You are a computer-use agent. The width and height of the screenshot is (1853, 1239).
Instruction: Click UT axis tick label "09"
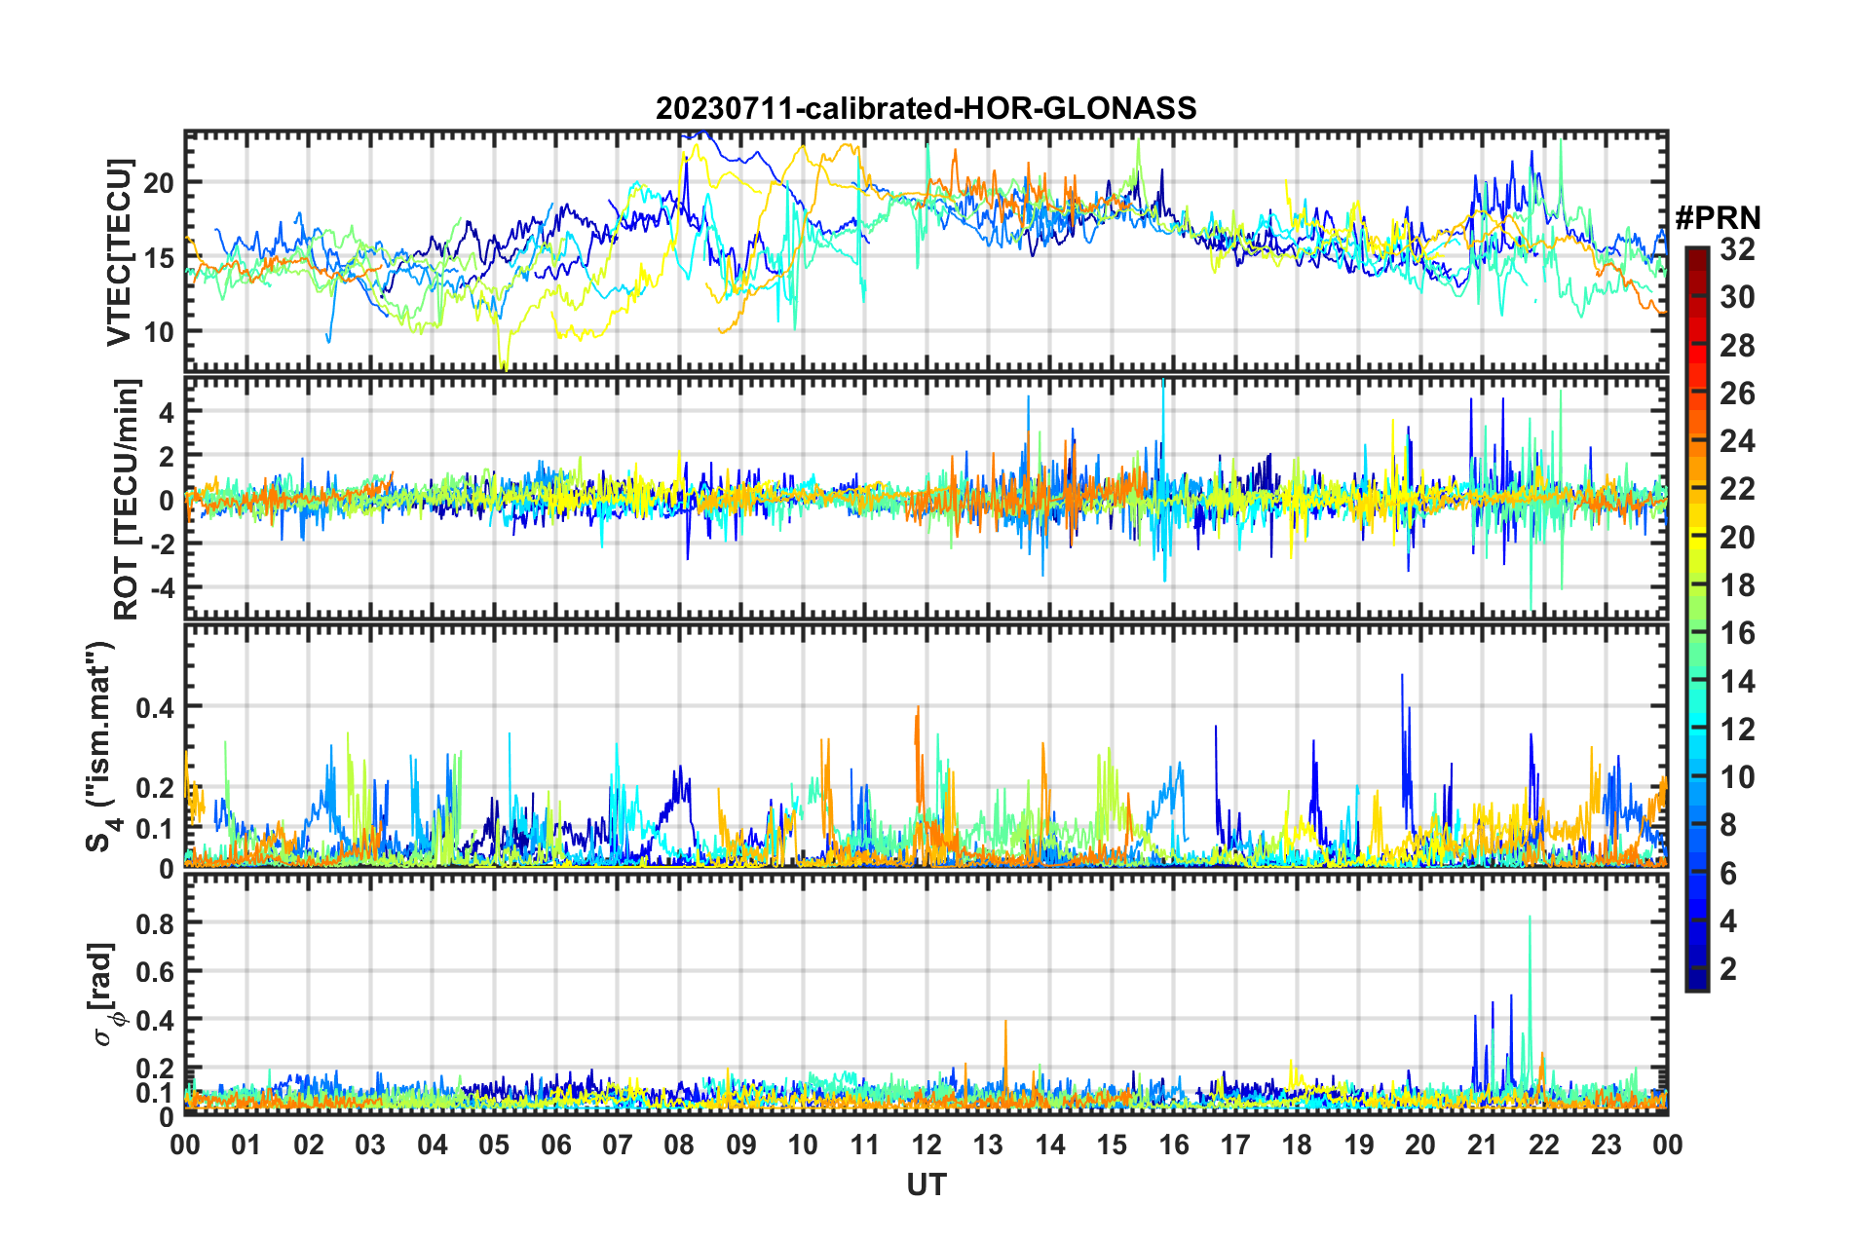[741, 1145]
